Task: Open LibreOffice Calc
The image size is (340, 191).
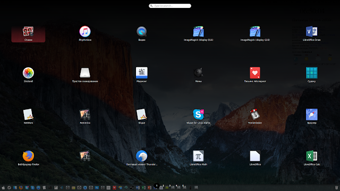Action: pos(312,156)
